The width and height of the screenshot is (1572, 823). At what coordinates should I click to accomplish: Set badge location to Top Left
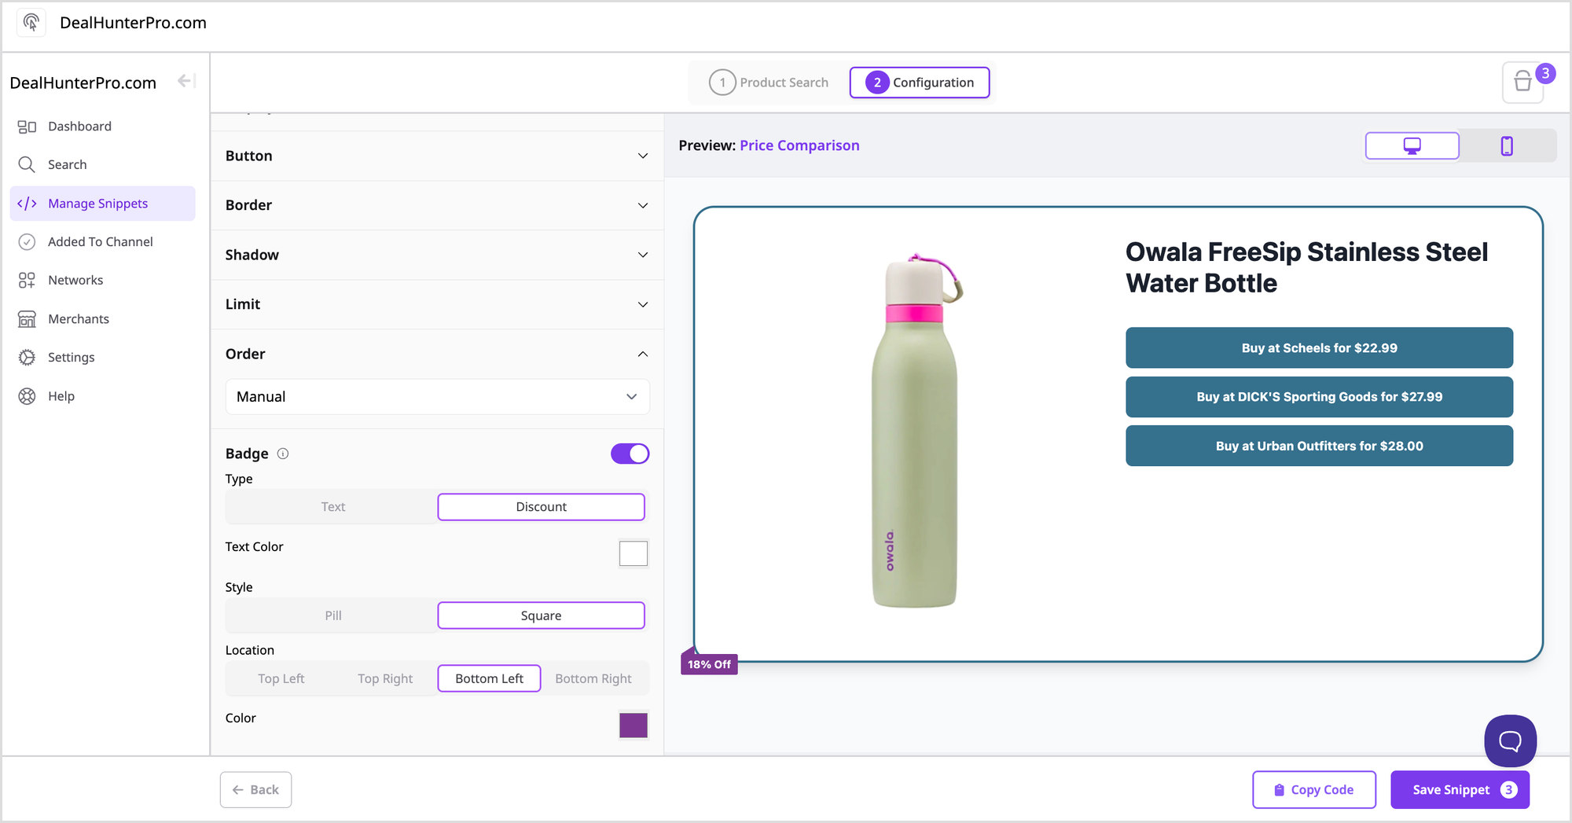[281, 678]
